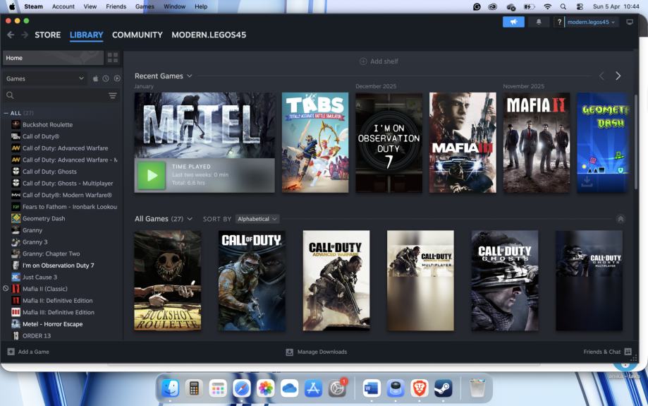Screen dimensions: 648x406
Task: Open the COMMUNITY tab
Action: pos(137,35)
